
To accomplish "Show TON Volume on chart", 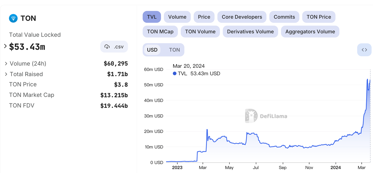I will click(x=200, y=32).
